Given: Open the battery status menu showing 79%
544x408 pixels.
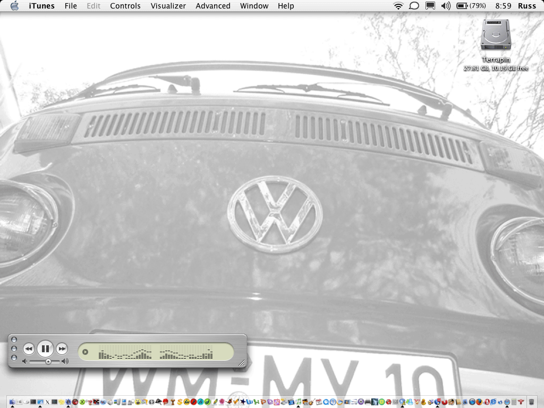Looking at the screenshot, I should 471,6.
